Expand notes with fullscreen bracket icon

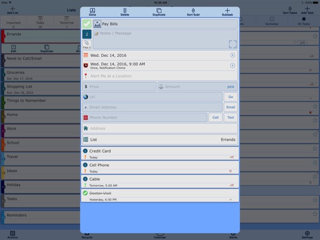(x=232, y=44)
